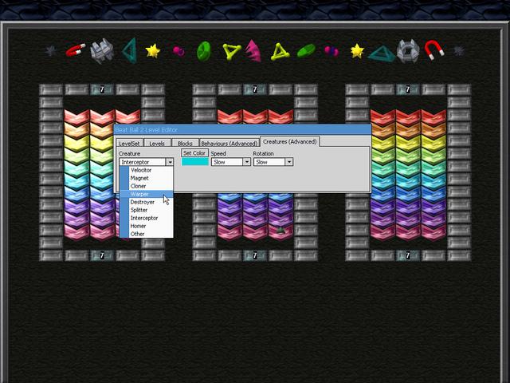
Task: Click the pink spiky creature
Action: coord(253,51)
